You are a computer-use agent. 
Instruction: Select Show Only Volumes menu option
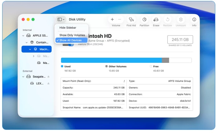click(x=72, y=35)
